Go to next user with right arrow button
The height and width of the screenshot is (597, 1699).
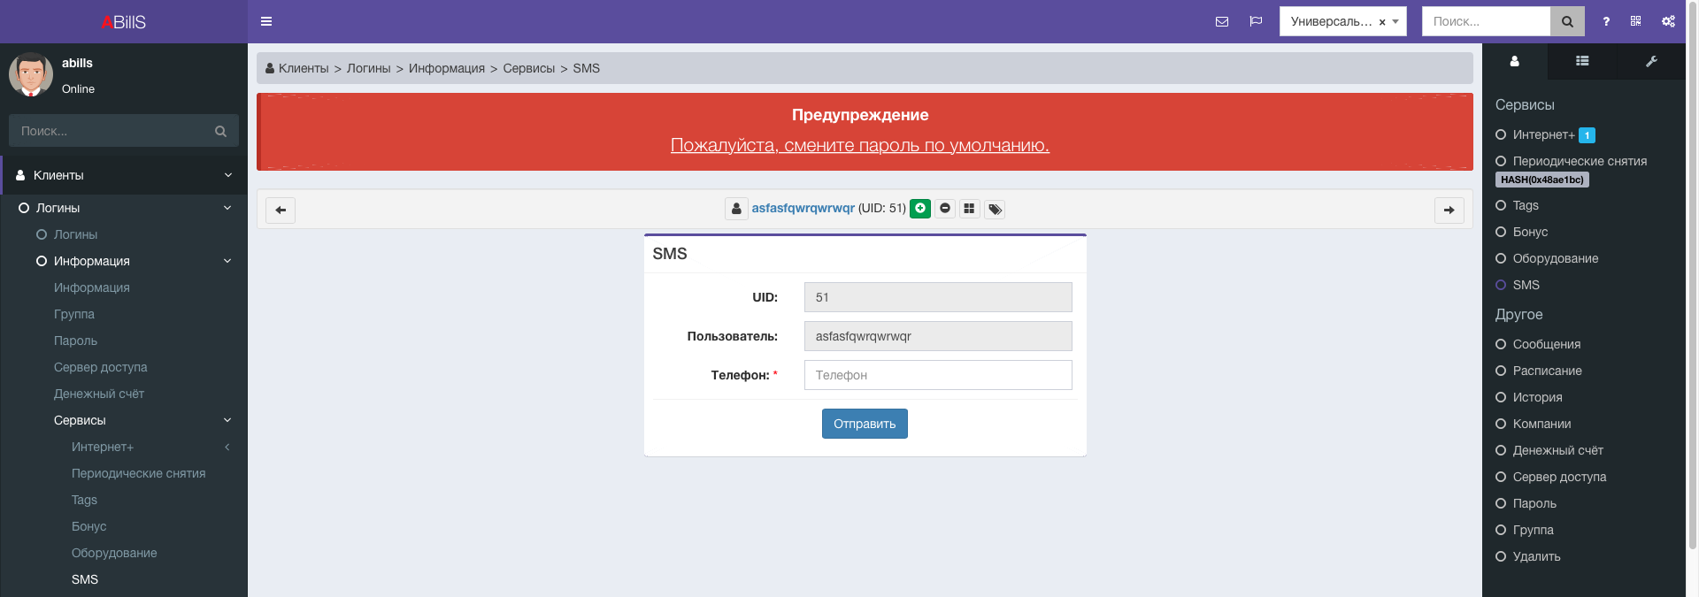click(1449, 210)
